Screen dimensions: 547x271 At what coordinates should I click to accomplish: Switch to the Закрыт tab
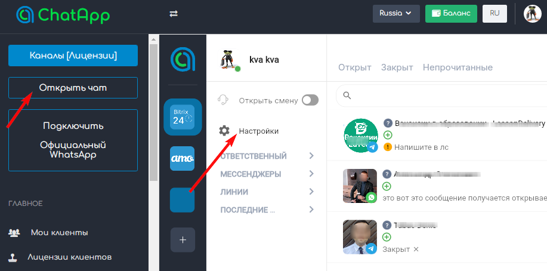(397, 67)
